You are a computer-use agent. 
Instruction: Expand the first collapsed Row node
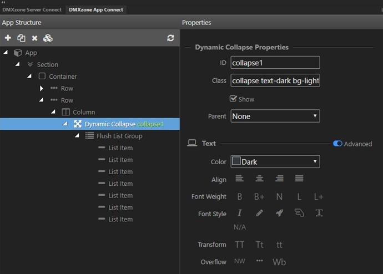[x=41, y=88]
